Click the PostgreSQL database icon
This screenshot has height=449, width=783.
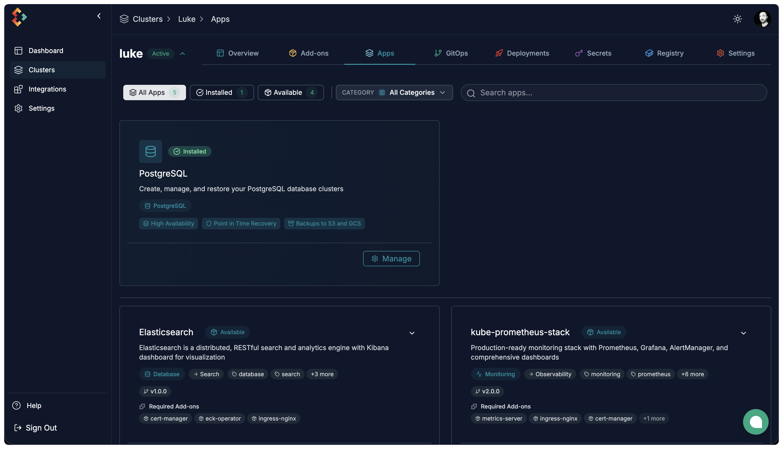point(150,151)
